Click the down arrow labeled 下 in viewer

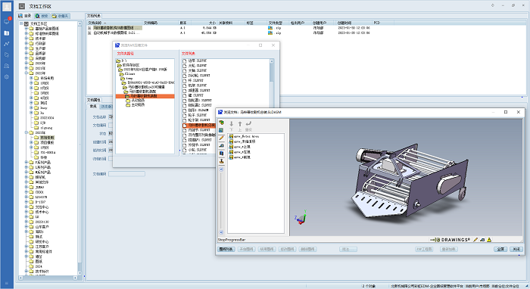tap(232, 126)
